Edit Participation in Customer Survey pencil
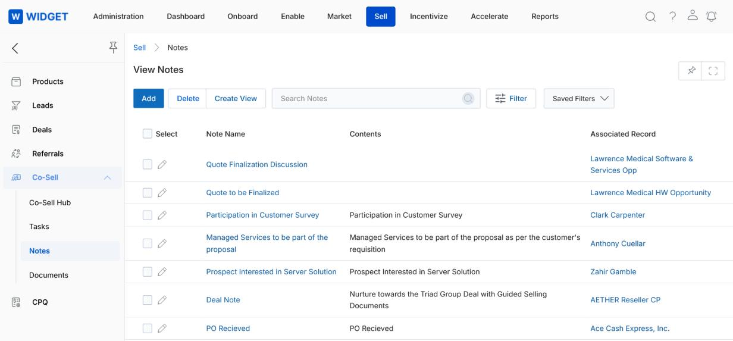Viewport: 733px width, 341px height. coord(162,215)
